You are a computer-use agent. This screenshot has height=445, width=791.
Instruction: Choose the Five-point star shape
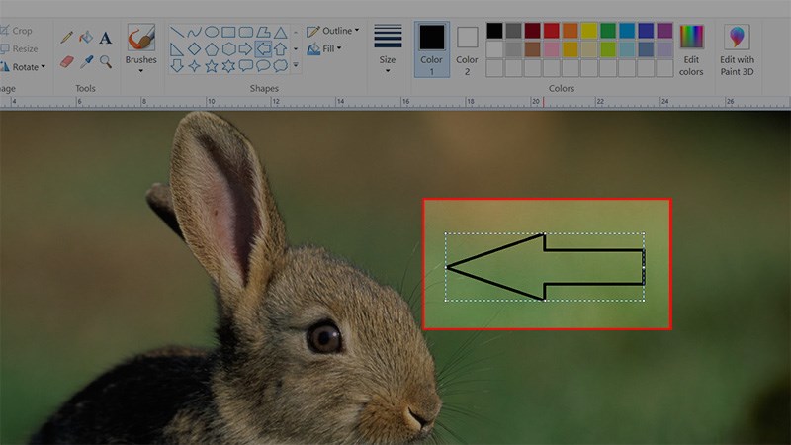click(212, 65)
